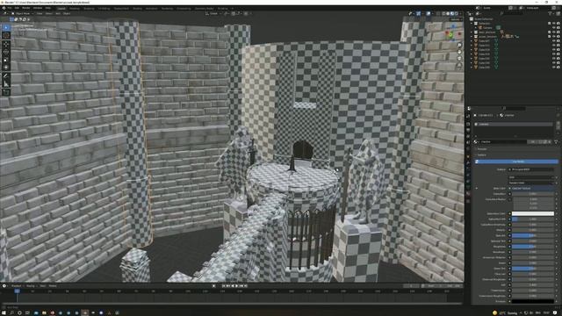The width and height of the screenshot is (562, 316).
Task: Click the white Subsurface Color swatch
Action: point(533,213)
